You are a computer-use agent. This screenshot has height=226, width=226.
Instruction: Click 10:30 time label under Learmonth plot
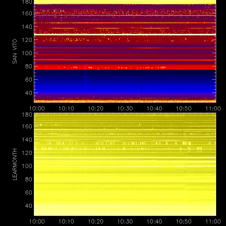point(125,221)
